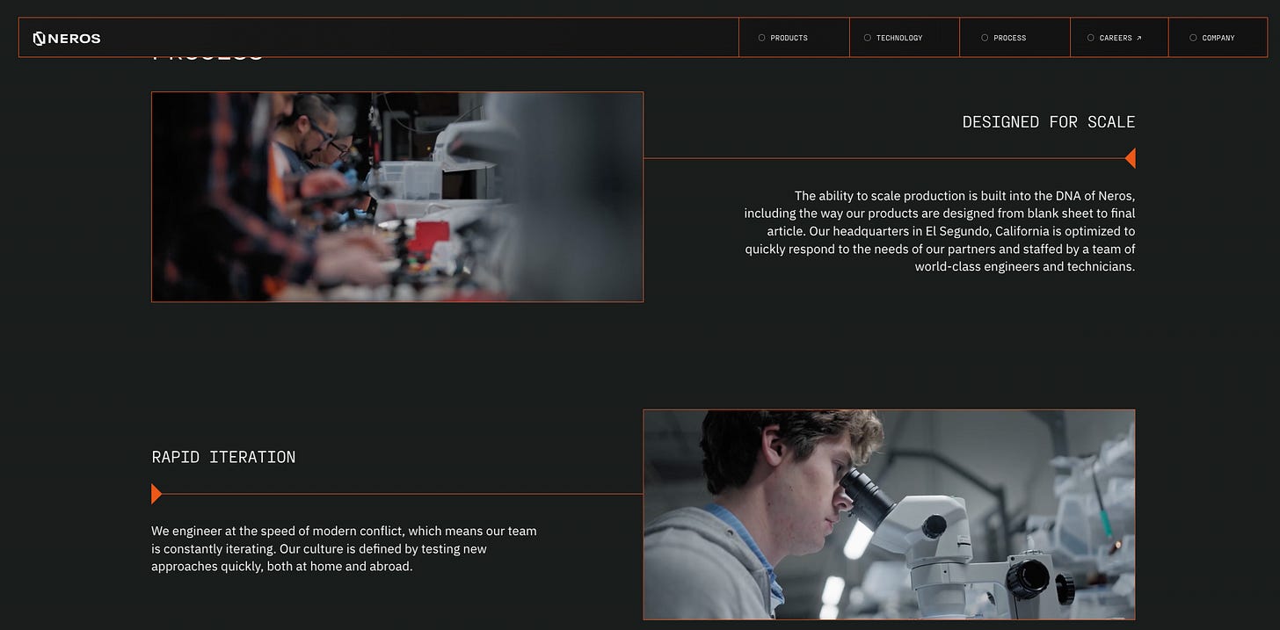Open the Careers external link
Viewport: 1280px width, 630px height.
pyautogui.click(x=1119, y=38)
